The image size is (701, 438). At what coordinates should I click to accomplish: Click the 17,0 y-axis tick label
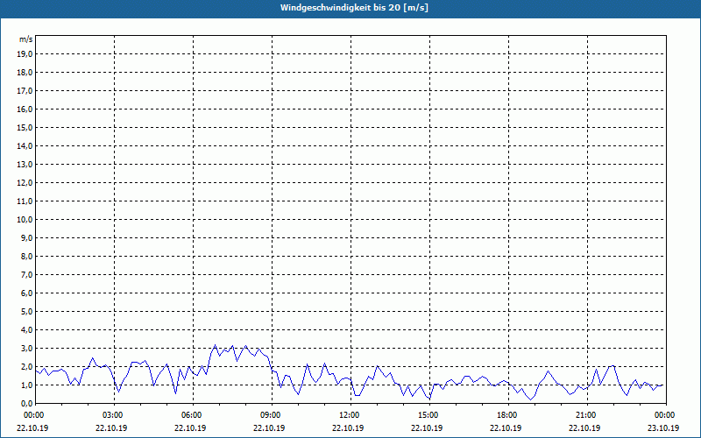(26, 91)
